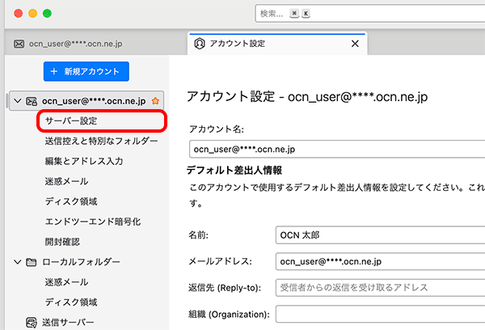Click the envelope icon on the mail tab
This screenshot has width=485, height=330.
click(19, 44)
